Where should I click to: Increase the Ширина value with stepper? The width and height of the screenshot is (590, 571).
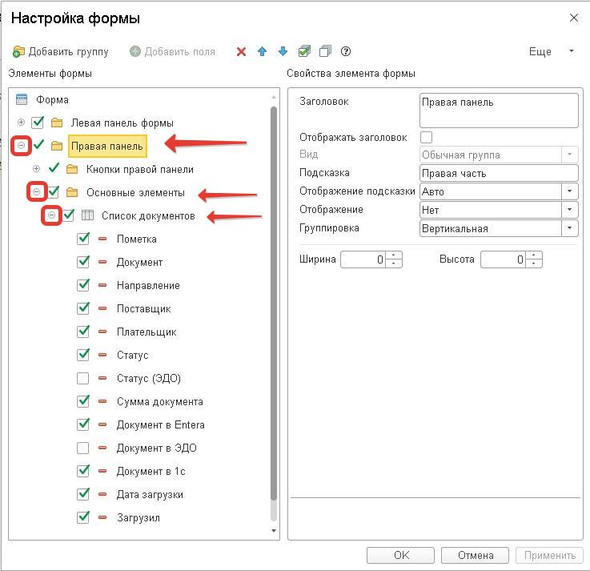pyautogui.click(x=394, y=255)
